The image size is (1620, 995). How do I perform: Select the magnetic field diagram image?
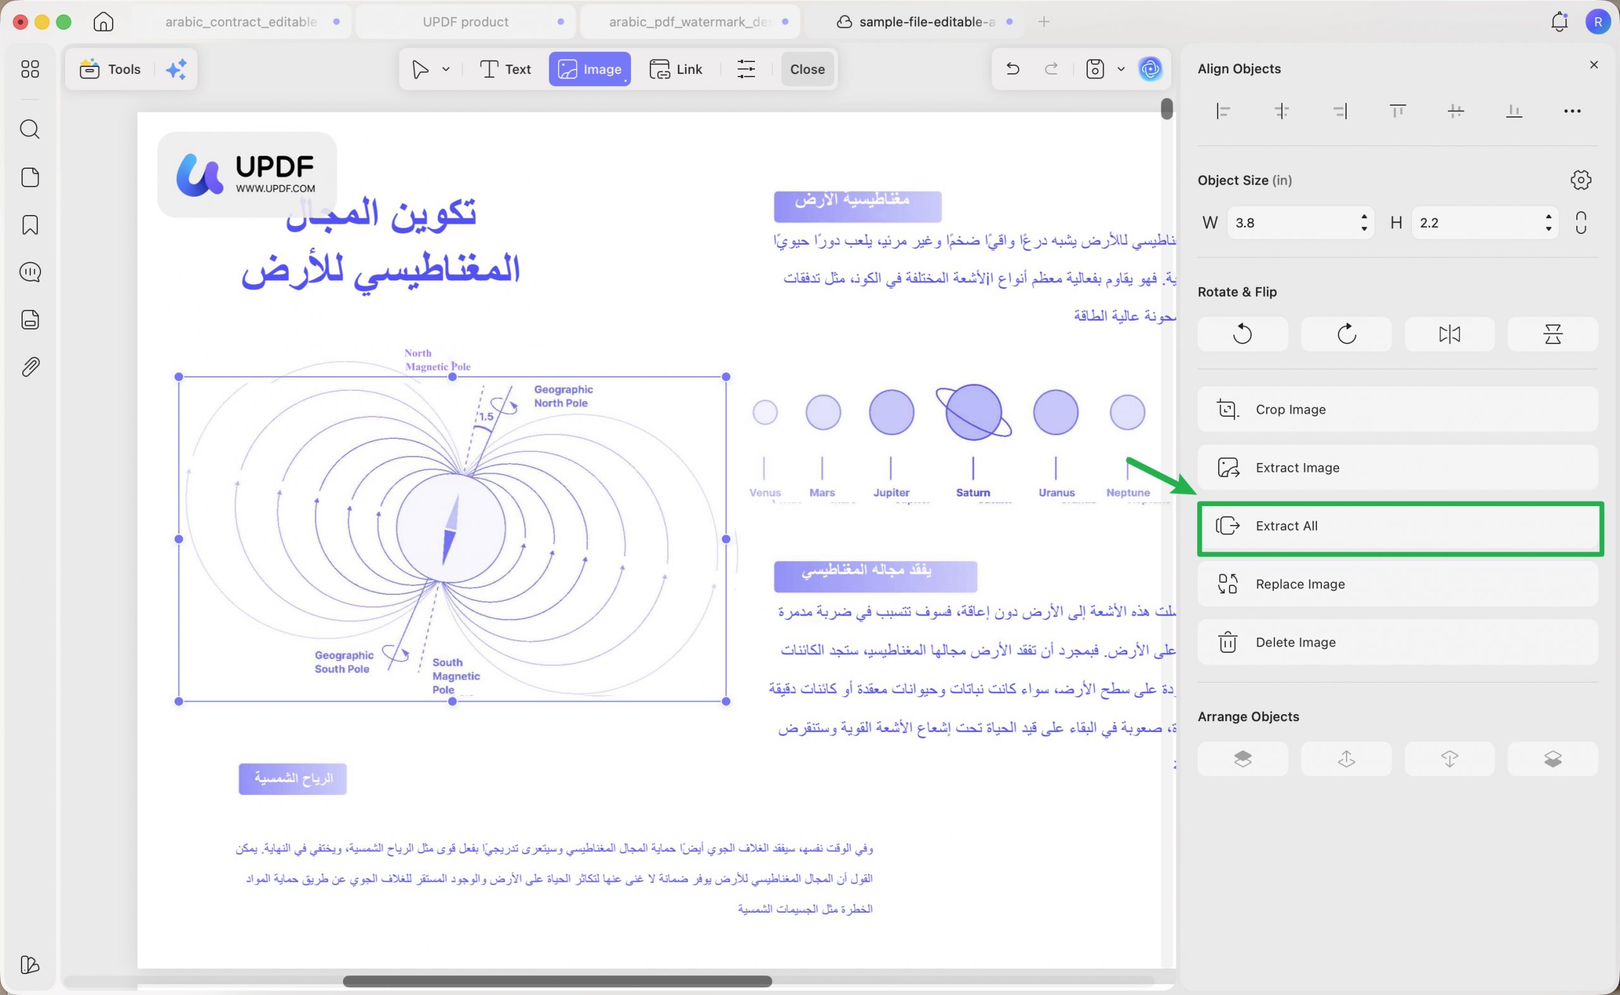(452, 539)
